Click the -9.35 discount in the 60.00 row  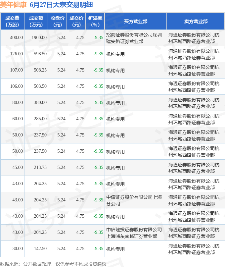pyautogui.click(x=98, y=119)
